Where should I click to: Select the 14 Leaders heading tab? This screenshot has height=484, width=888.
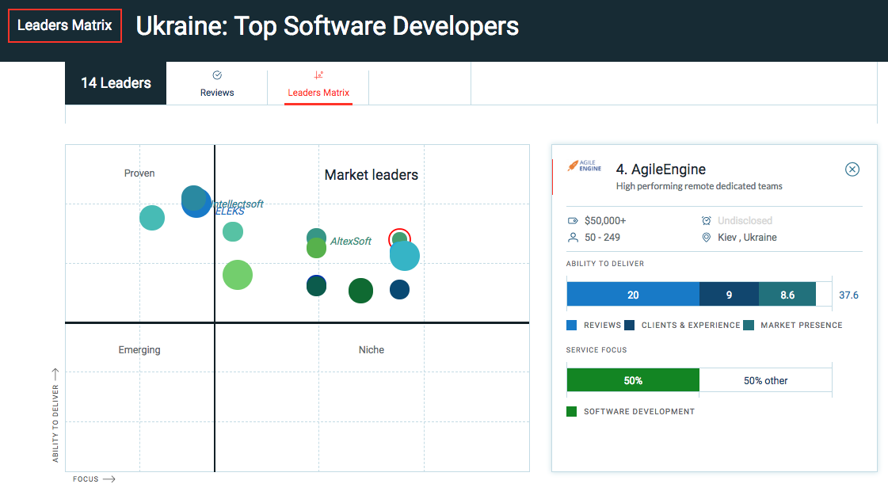click(x=116, y=83)
